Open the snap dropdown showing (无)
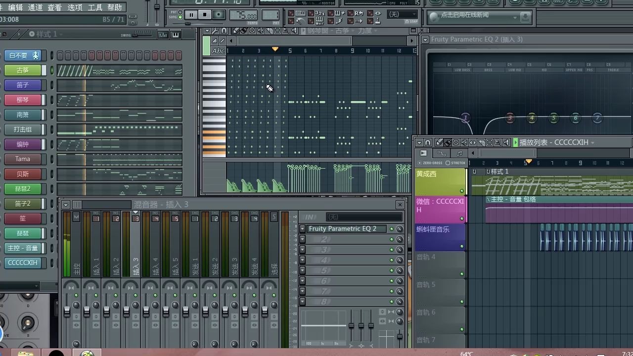The image size is (633, 356). point(402,14)
